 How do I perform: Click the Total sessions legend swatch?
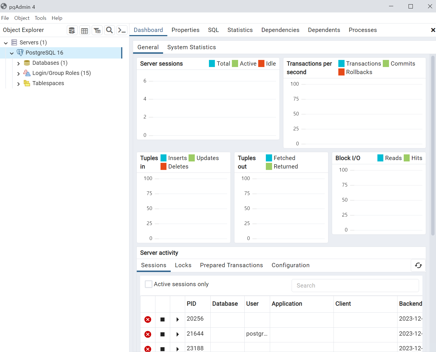tap(212, 64)
